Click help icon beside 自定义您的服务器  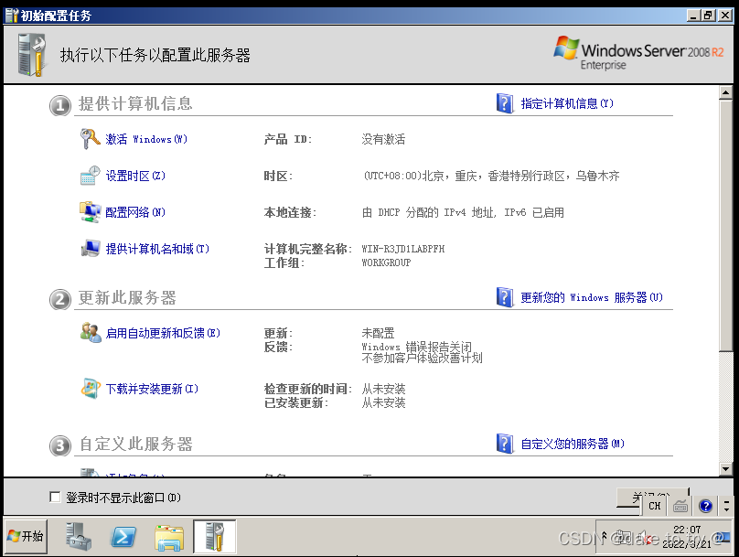(x=505, y=444)
